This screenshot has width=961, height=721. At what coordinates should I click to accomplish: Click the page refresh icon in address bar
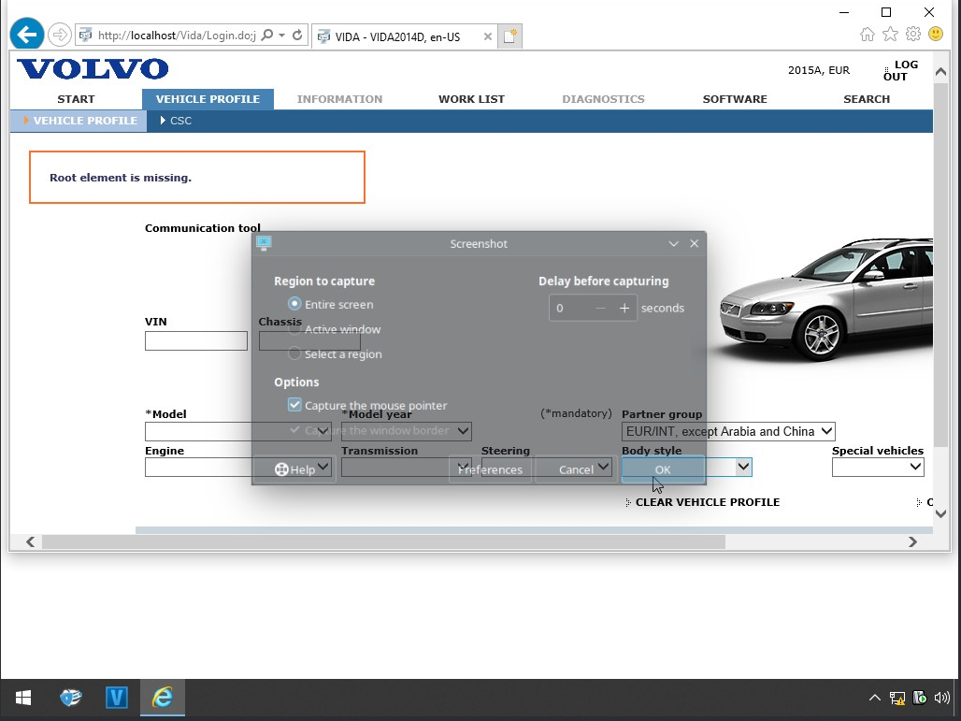point(297,36)
